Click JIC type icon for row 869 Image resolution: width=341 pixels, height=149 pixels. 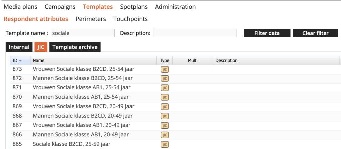[165, 107]
